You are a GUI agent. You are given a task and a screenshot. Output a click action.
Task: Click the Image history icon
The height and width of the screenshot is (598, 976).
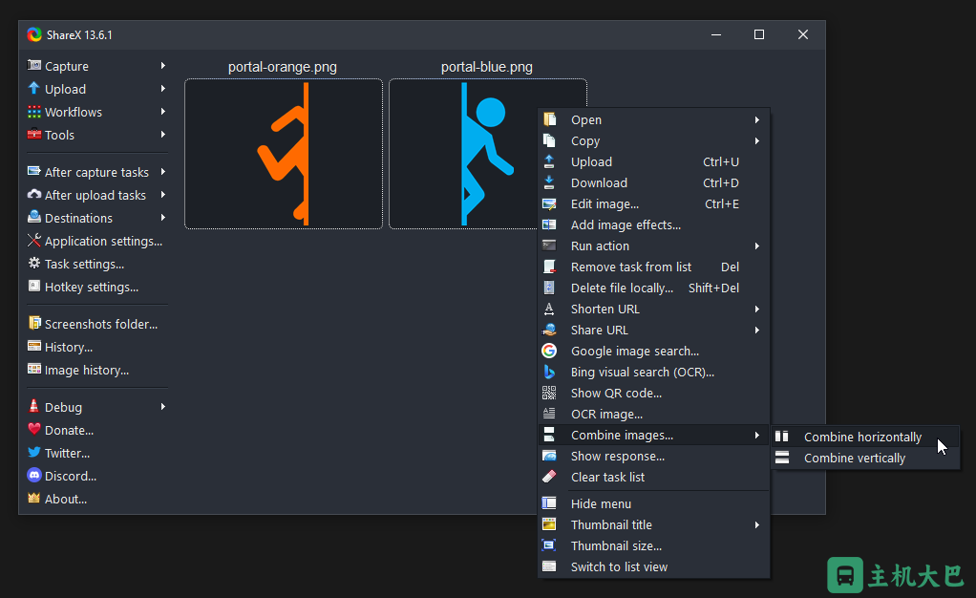click(34, 370)
